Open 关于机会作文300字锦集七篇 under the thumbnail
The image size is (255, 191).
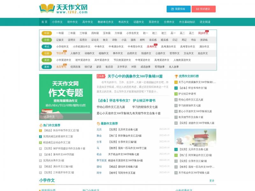pos(194,173)
